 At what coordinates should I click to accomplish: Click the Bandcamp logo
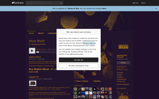[x=18, y=3]
